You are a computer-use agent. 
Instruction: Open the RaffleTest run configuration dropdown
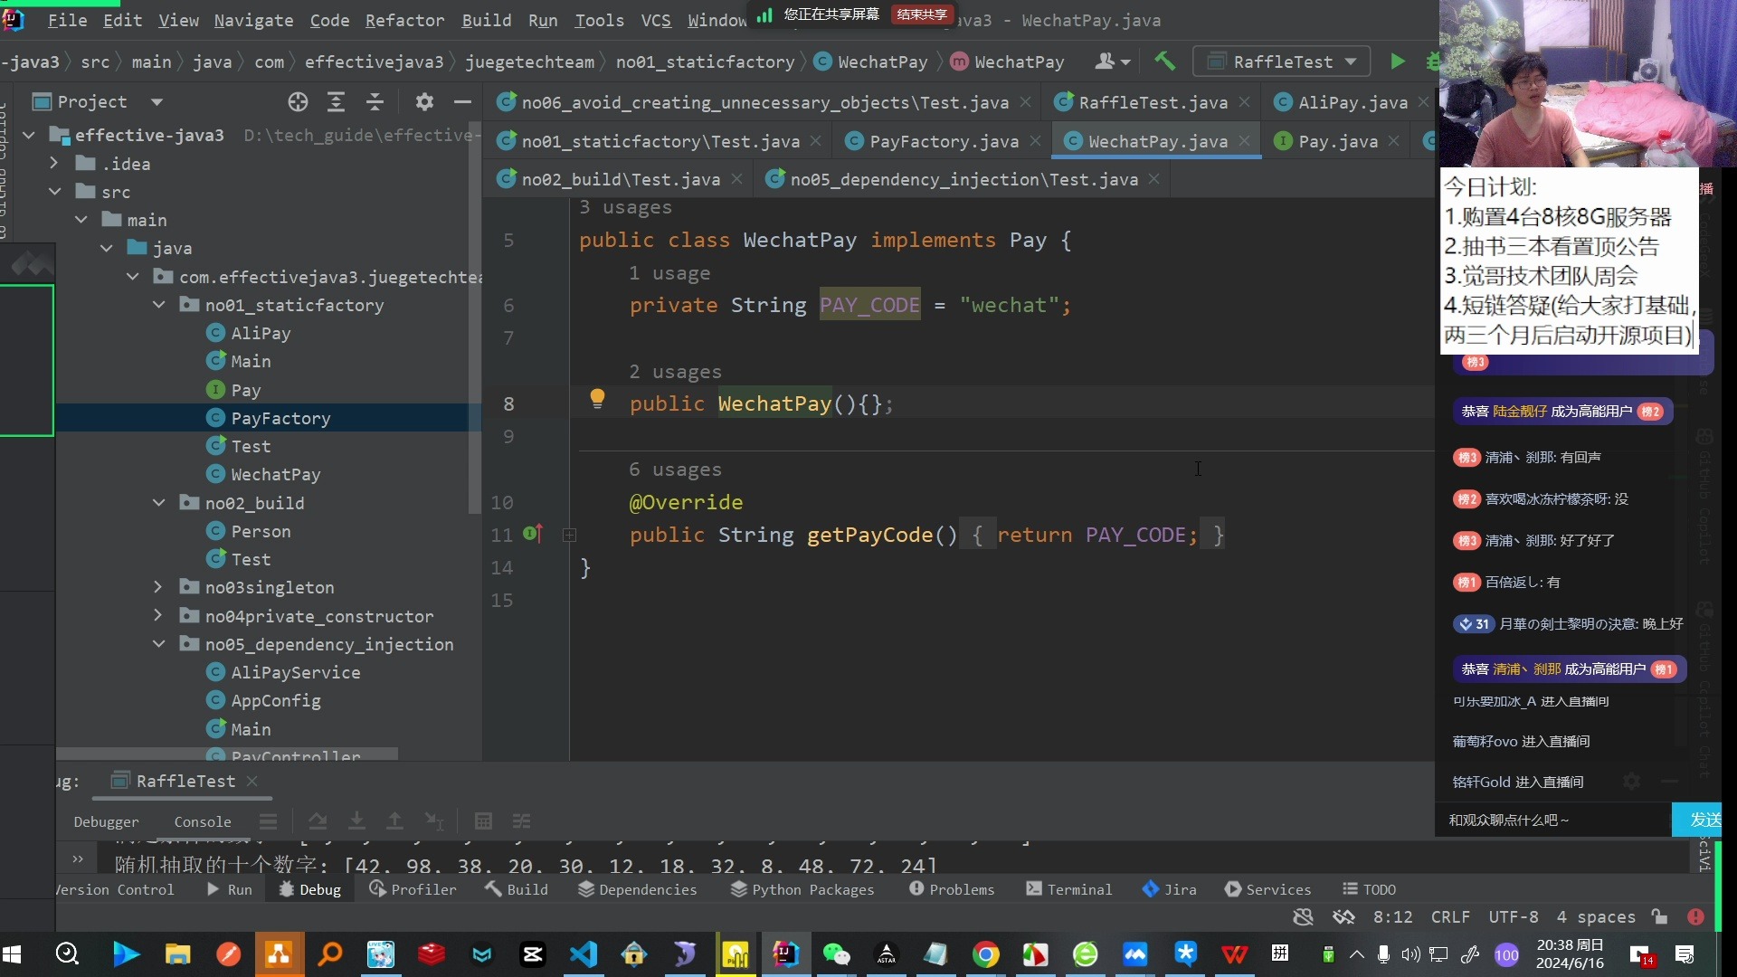click(1282, 62)
